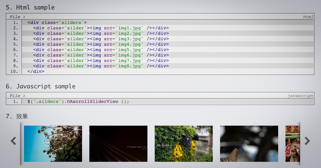Open the blue sky tree branches thumbnail
The width and height of the screenshot is (321, 168).
click(x=53, y=144)
